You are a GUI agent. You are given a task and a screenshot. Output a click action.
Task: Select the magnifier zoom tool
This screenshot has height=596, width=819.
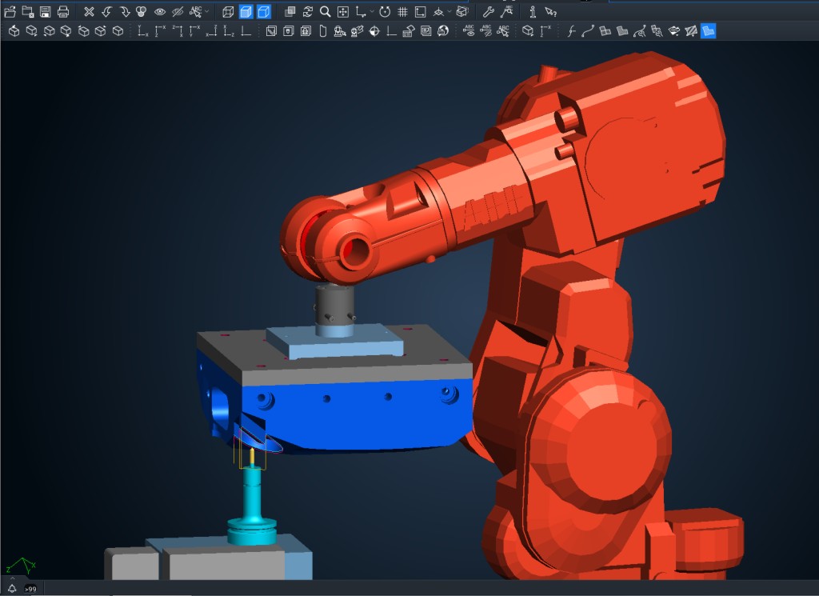pyautogui.click(x=325, y=11)
